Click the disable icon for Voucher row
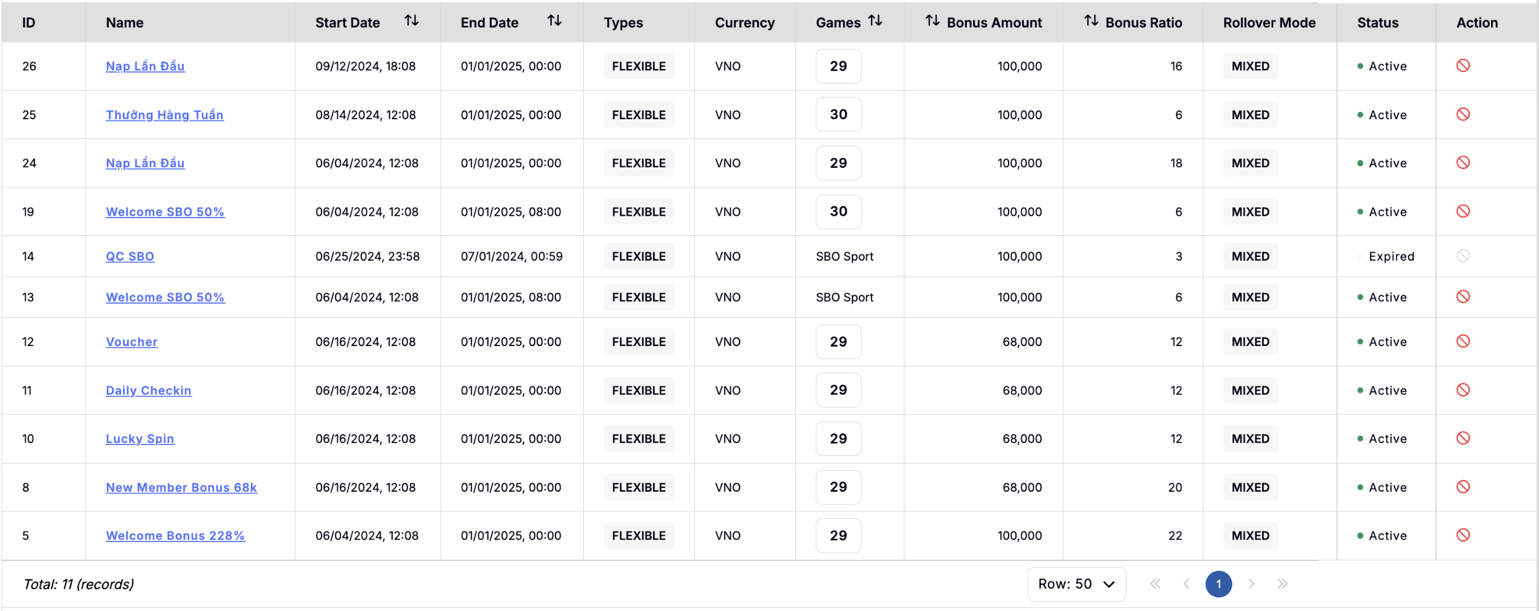 (1463, 341)
